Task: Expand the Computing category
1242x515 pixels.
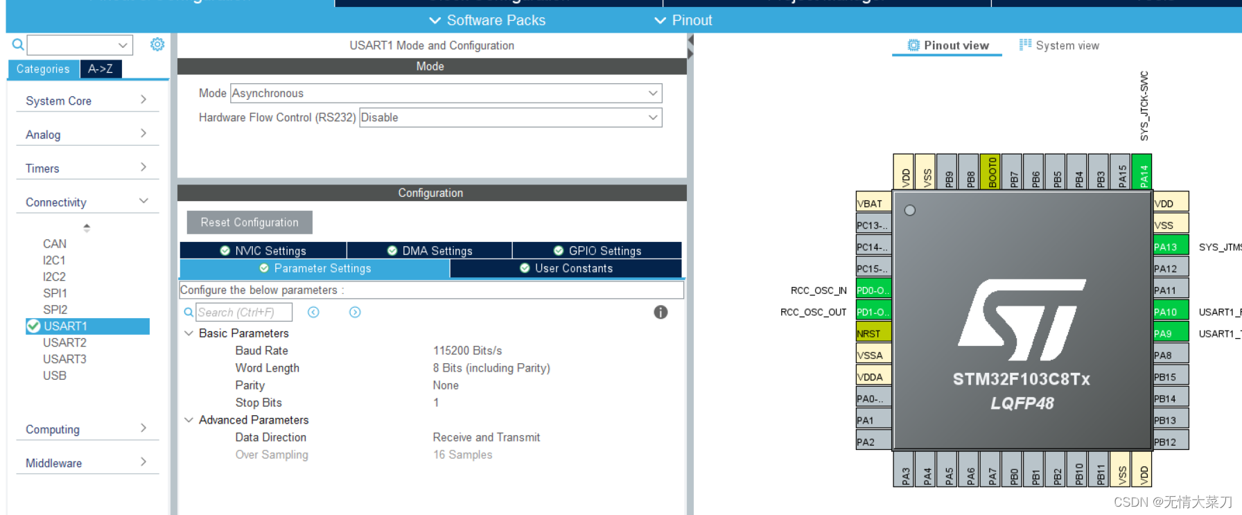Action: [x=87, y=429]
